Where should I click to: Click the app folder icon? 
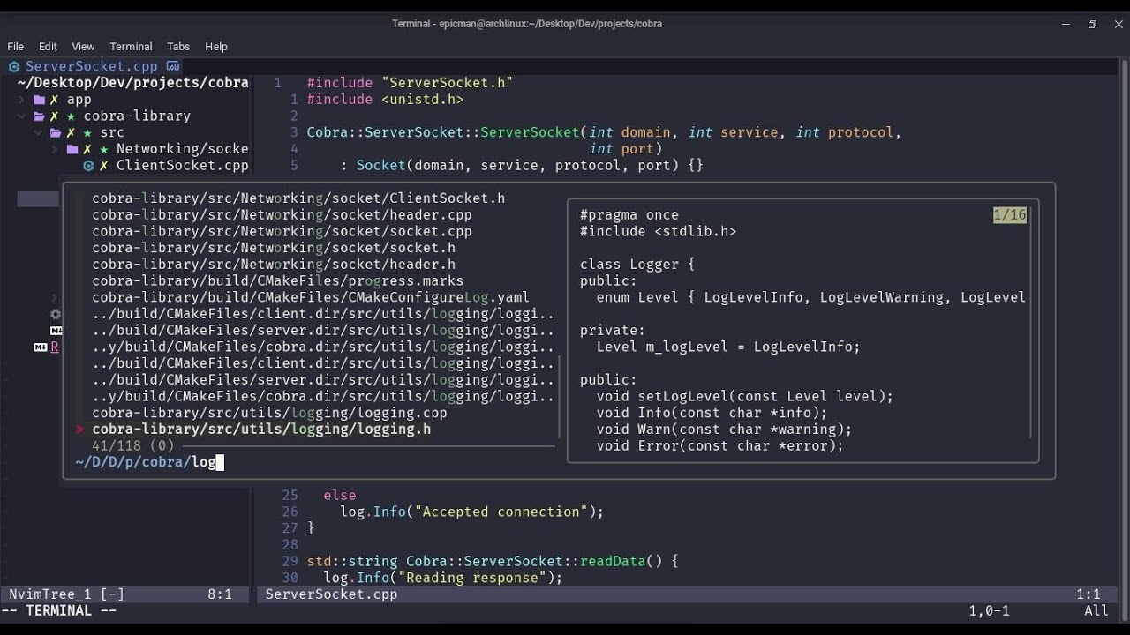tap(39, 100)
